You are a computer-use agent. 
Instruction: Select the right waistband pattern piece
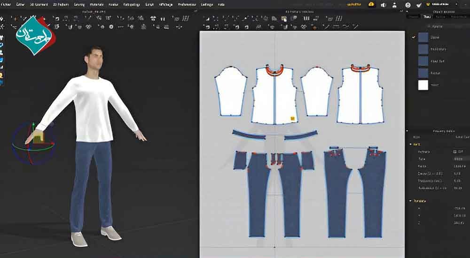pyautogui.click(x=301, y=135)
